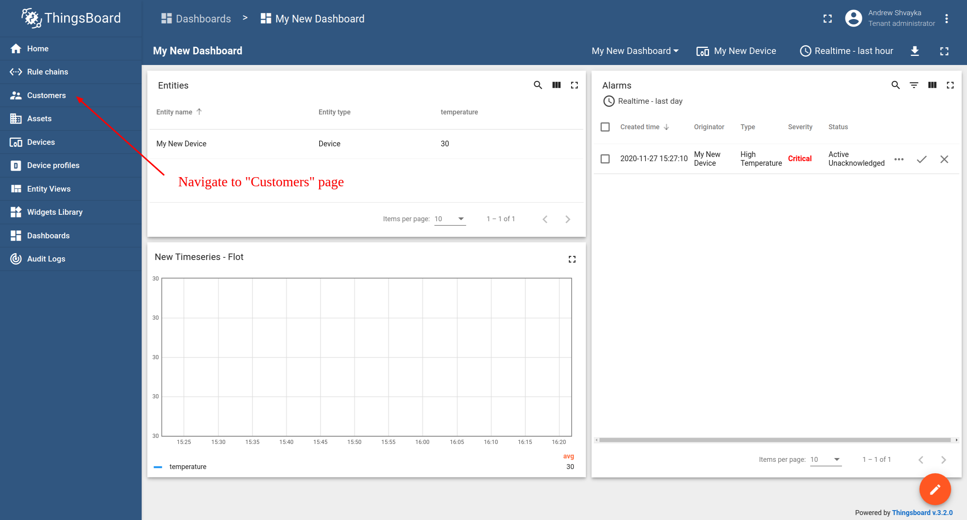Navigate to Customers page
This screenshot has height=520, width=967.
tap(46, 95)
